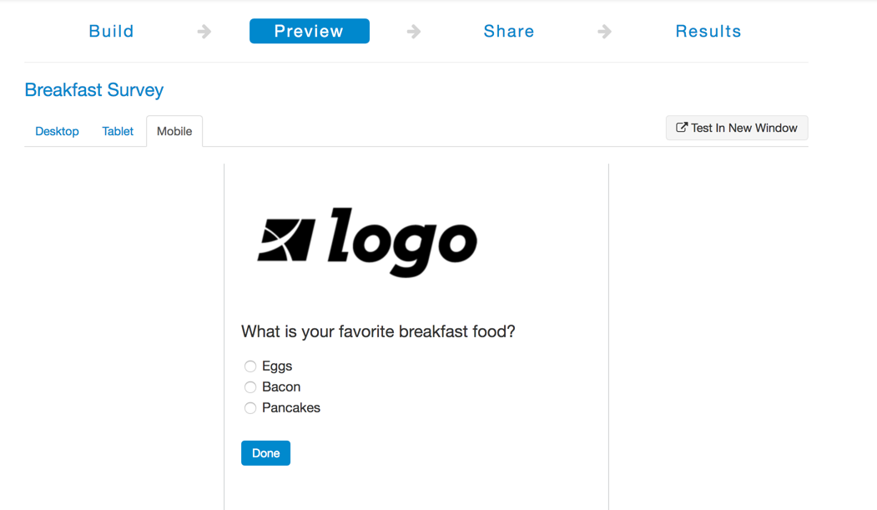Image resolution: width=877 pixels, height=510 pixels.
Task: Go to the Build step
Action: tap(111, 32)
